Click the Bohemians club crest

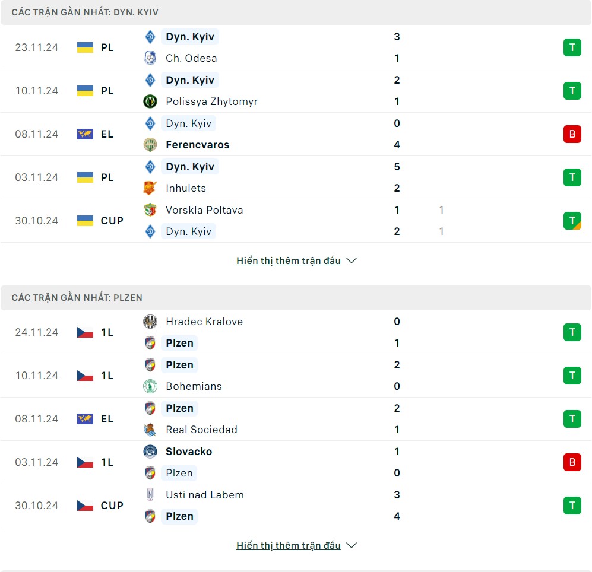(x=150, y=386)
